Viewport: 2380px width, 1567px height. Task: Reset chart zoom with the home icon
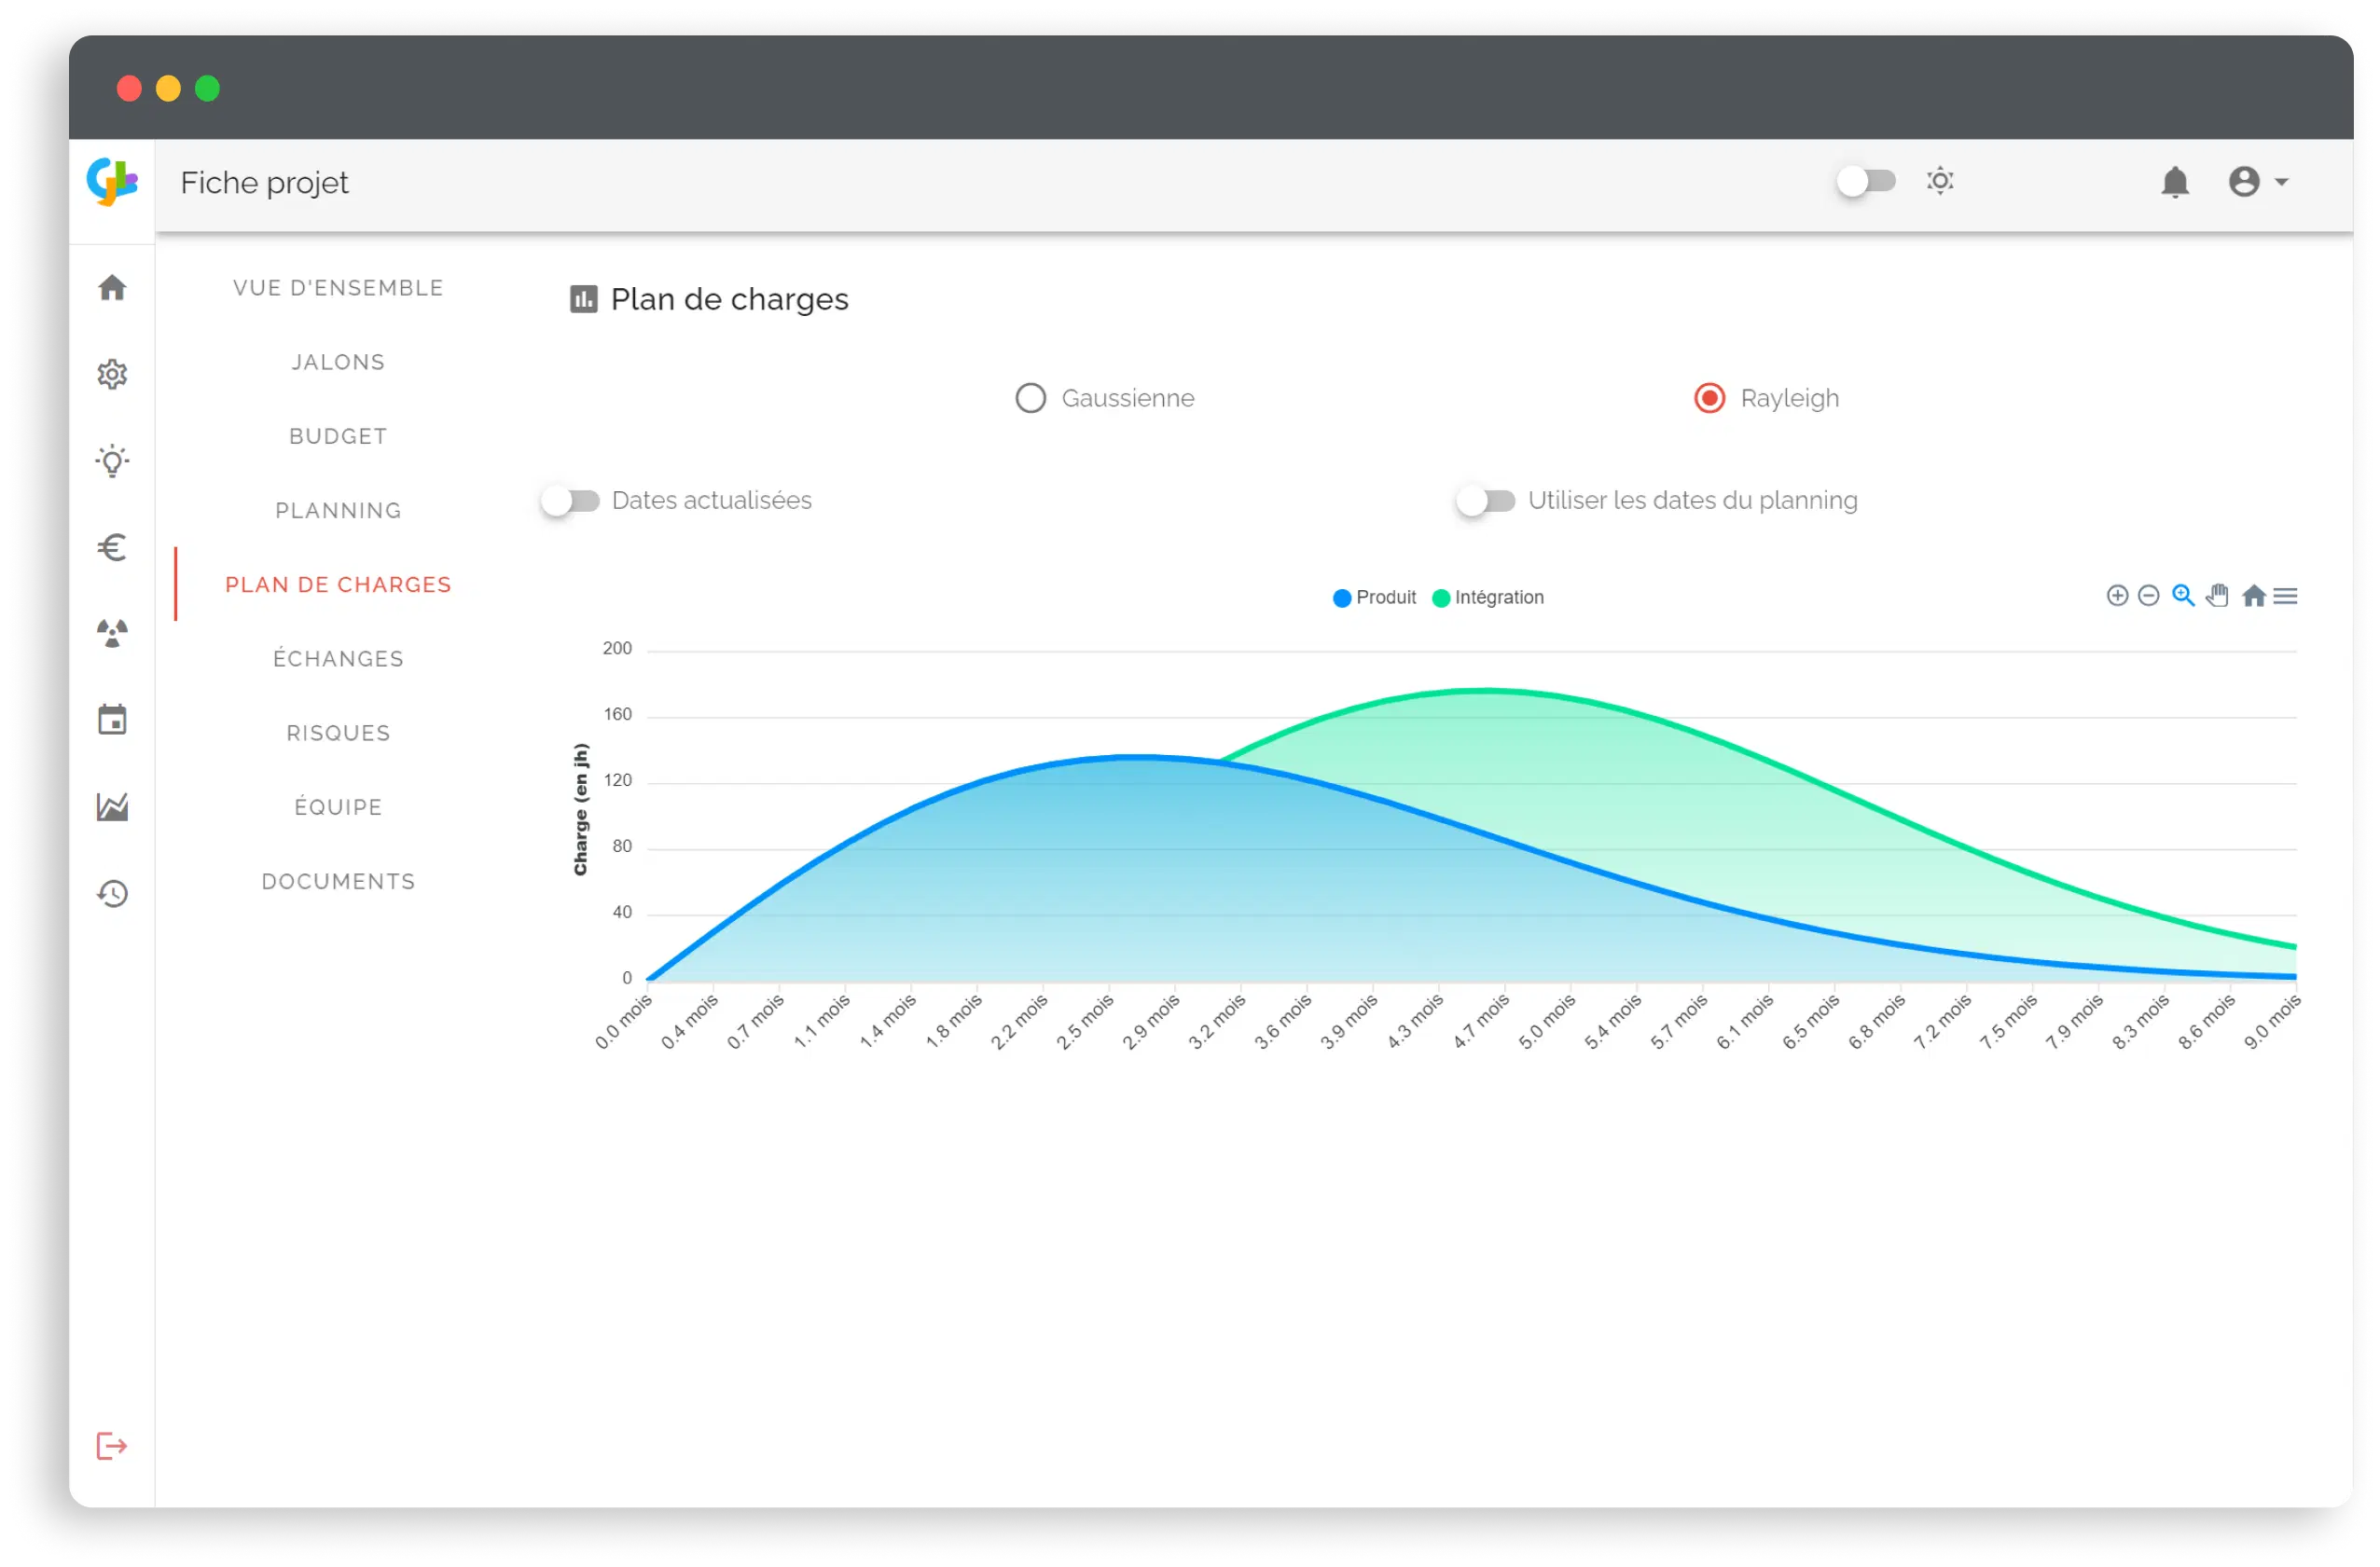coord(2253,597)
